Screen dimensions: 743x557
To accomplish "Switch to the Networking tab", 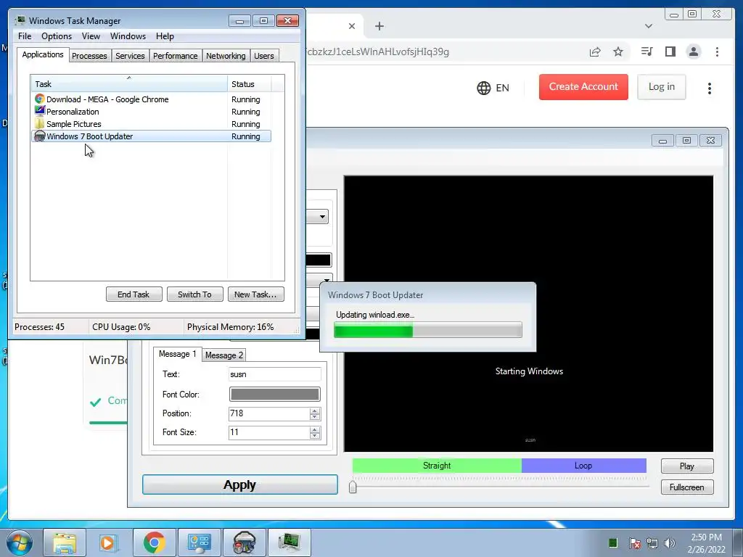I will (x=226, y=56).
